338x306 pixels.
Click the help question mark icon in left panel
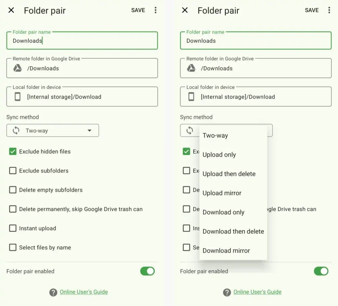coord(53,292)
